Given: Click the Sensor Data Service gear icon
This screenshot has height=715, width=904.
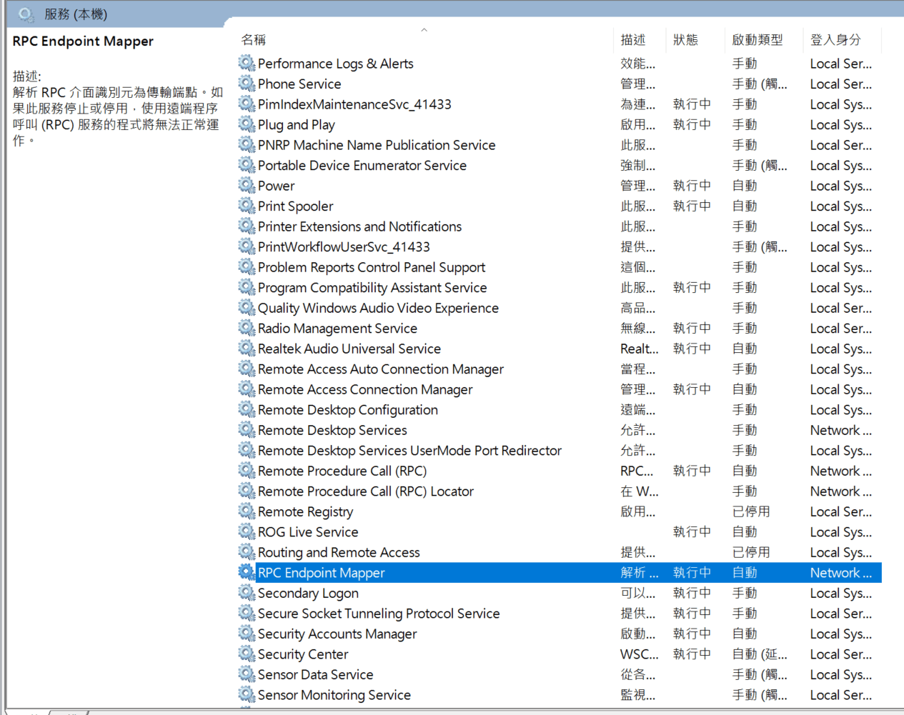Looking at the screenshot, I should pyautogui.click(x=247, y=674).
